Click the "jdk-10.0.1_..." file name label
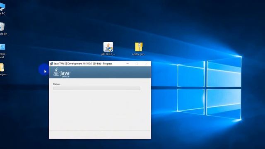Screen dimensions: 265x149 pyautogui.click(x=108, y=54)
